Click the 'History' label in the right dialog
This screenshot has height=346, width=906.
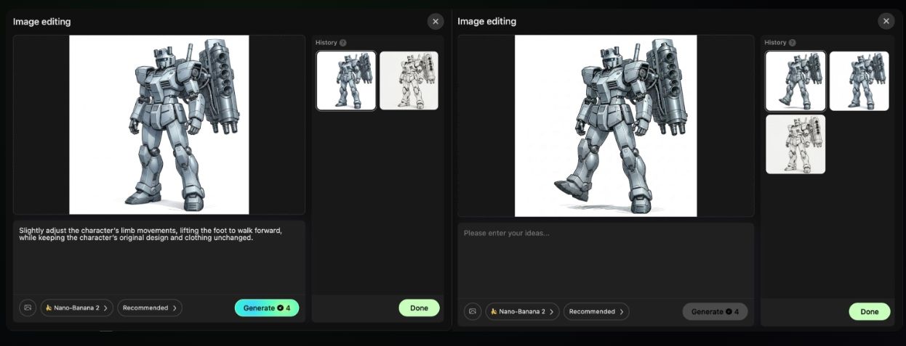775,43
